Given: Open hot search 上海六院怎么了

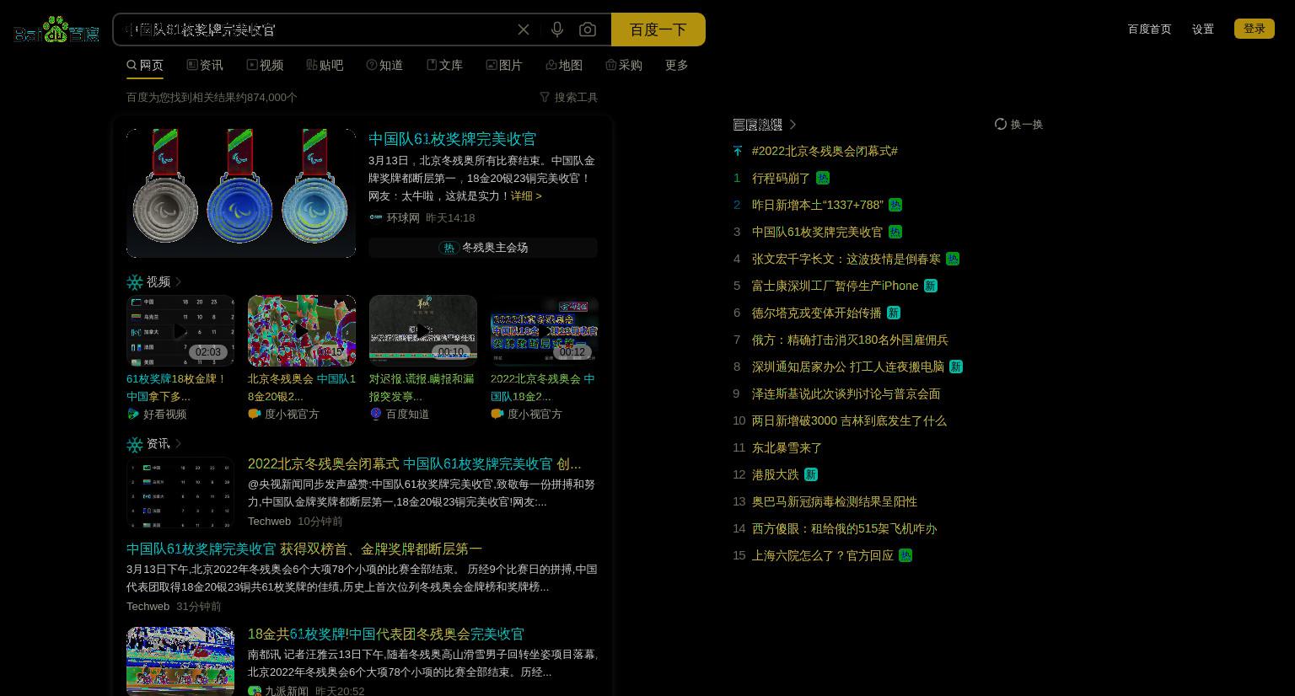Looking at the screenshot, I should pyautogui.click(x=823, y=555).
